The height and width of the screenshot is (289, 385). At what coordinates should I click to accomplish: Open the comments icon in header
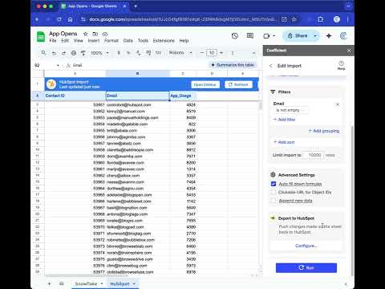coord(250,36)
